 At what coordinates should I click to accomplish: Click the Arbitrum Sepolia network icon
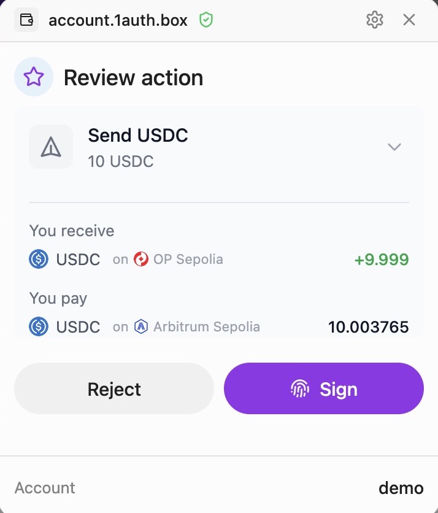[x=140, y=326]
